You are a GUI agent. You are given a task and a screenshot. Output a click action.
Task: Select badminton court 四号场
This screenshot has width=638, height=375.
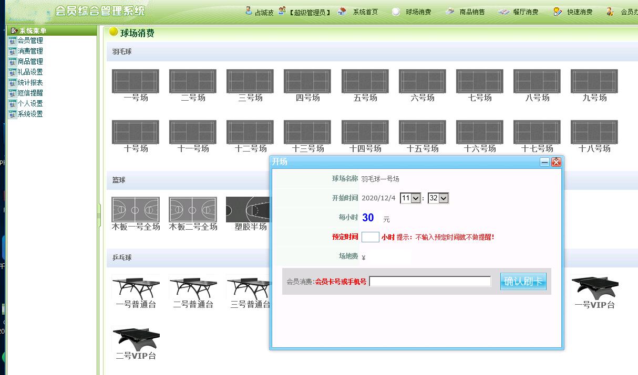[x=307, y=85]
